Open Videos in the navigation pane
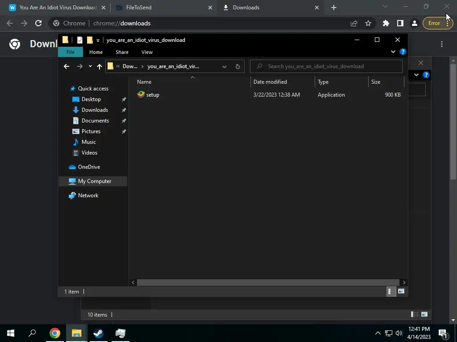The width and height of the screenshot is (457, 342). pos(89,153)
